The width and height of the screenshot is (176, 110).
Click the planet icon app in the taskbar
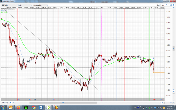(x=56, y=108)
